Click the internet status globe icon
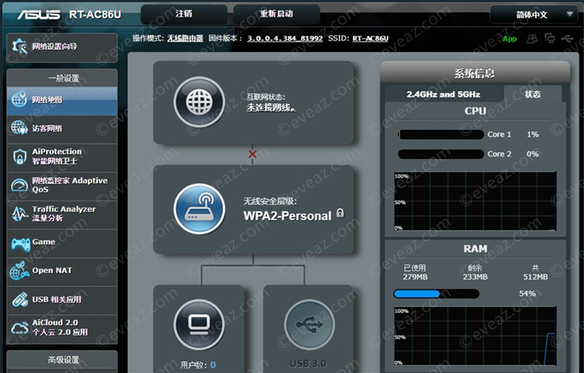Screen dimensions: 584x373 [199, 102]
